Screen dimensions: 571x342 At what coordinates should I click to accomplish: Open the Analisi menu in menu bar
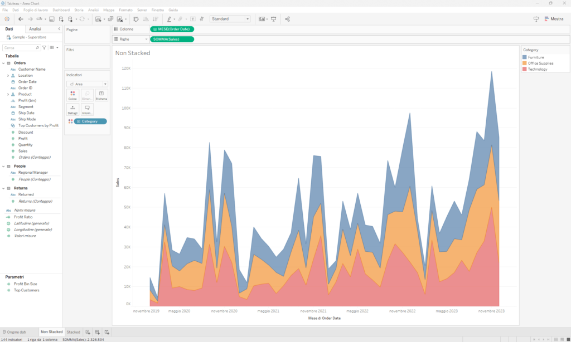tap(93, 10)
